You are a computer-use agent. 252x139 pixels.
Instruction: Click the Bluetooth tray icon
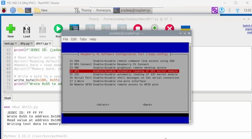coord(230,11)
